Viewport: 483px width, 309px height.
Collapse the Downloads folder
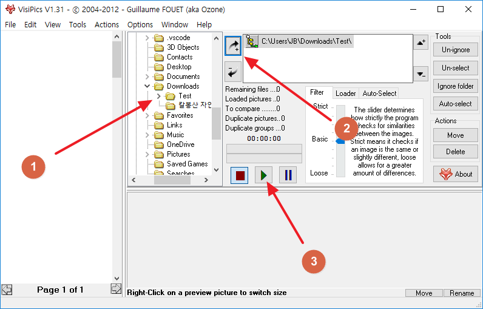click(147, 86)
